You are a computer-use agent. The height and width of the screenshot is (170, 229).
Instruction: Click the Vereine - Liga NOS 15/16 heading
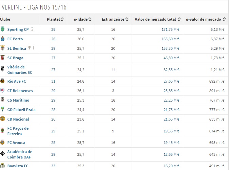(x=34, y=7)
